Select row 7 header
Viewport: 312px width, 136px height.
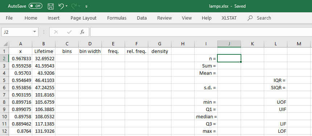click(x=4, y=95)
